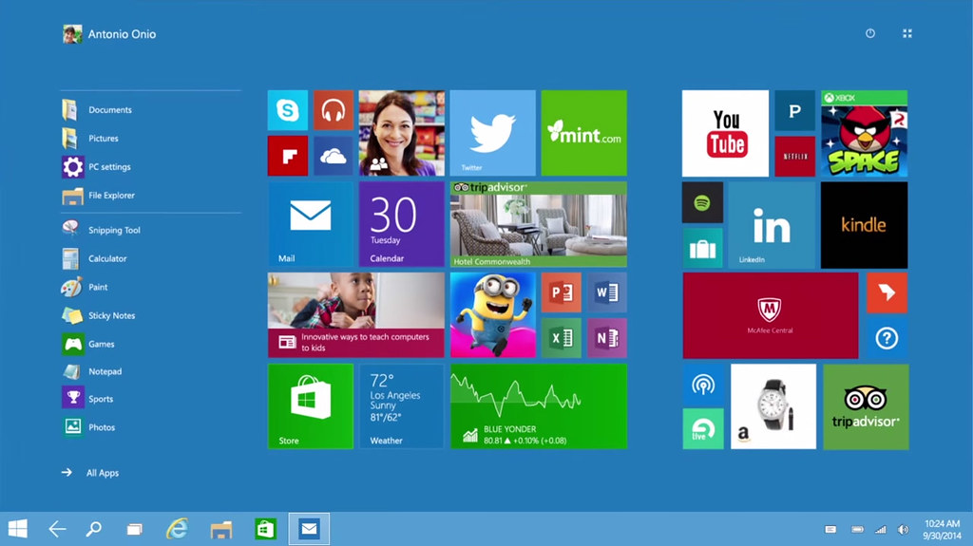Open news tile about teaching computers
Image resolution: width=973 pixels, height=546 pixels.
point(356,315)
